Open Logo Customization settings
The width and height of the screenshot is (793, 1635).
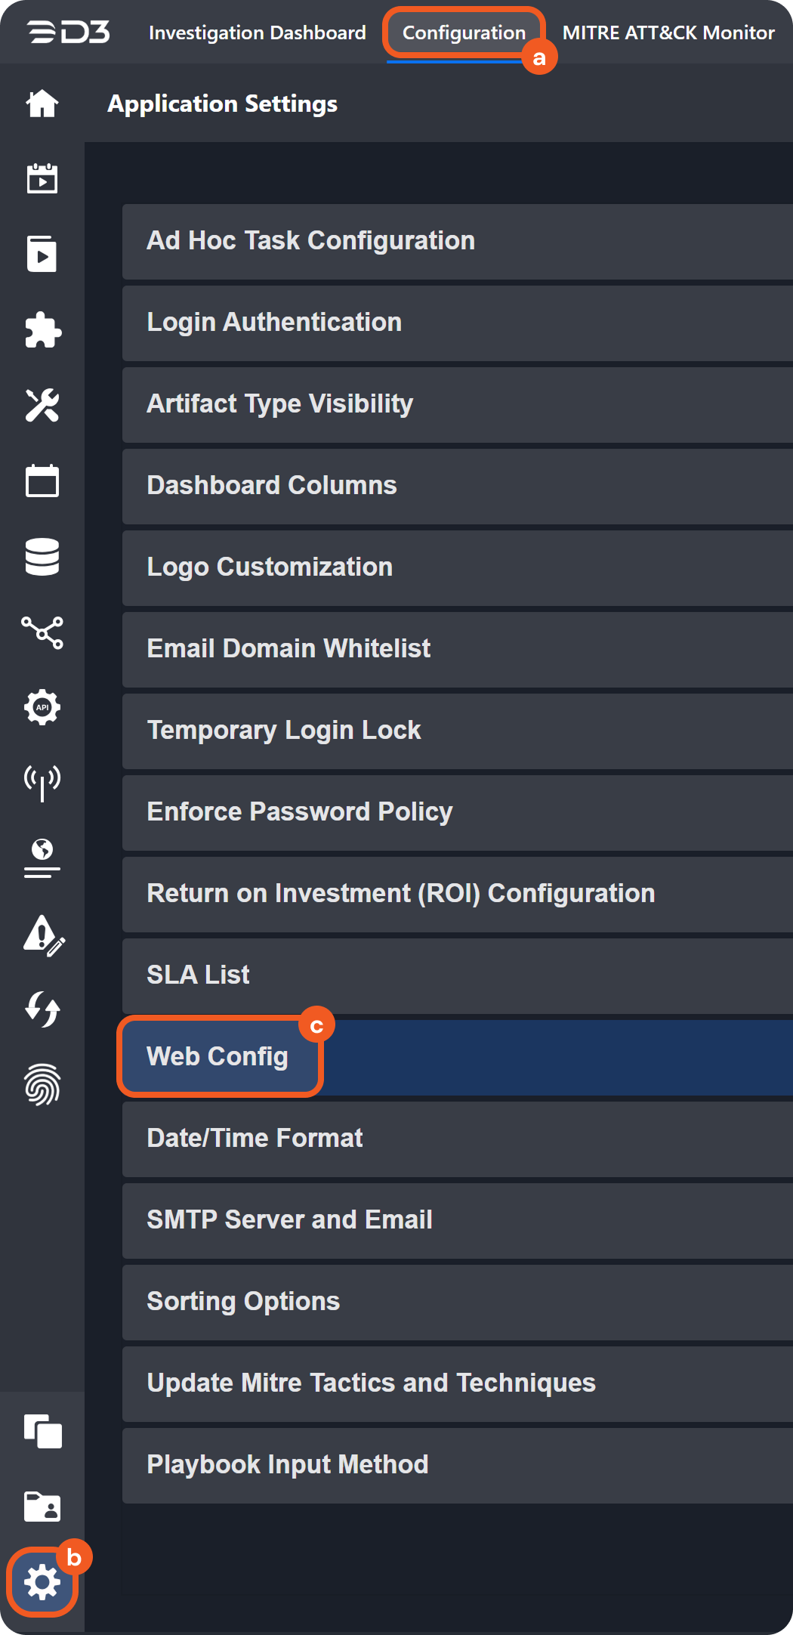[270, 567]
